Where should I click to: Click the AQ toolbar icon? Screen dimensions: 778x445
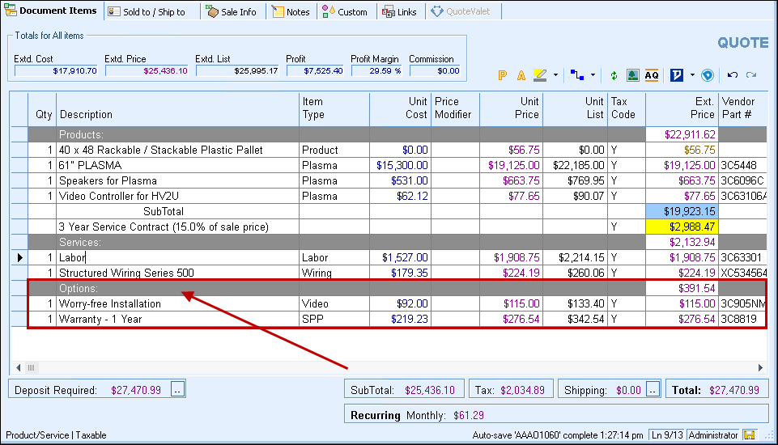[653, 75]
